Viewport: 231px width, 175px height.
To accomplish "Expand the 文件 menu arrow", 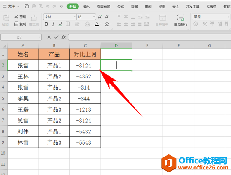I will tap(18, 6).
